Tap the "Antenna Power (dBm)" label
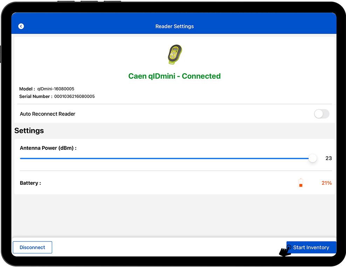The image size is (346, 267). 48,148
